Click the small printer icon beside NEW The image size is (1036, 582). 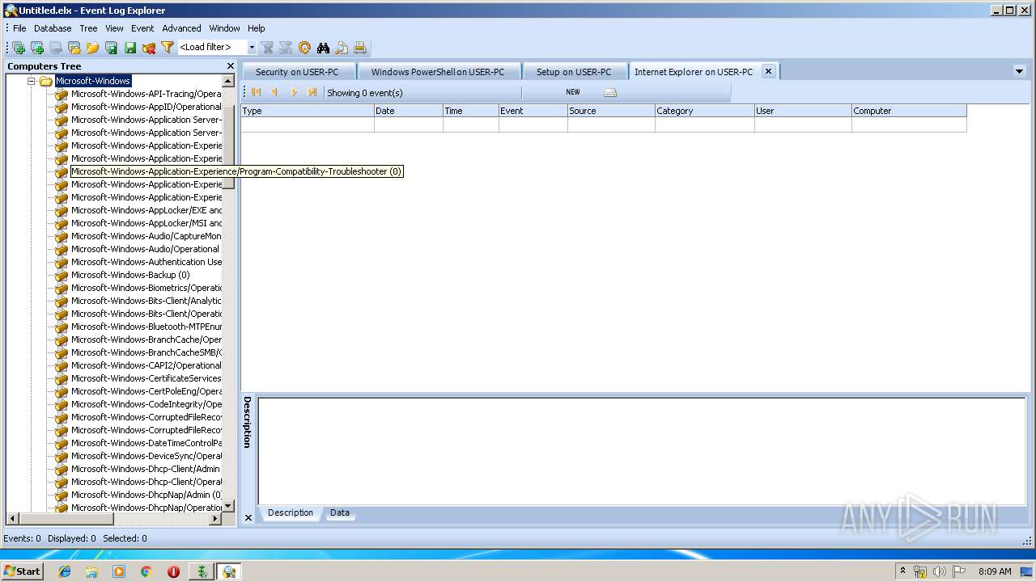coord(610,92)
